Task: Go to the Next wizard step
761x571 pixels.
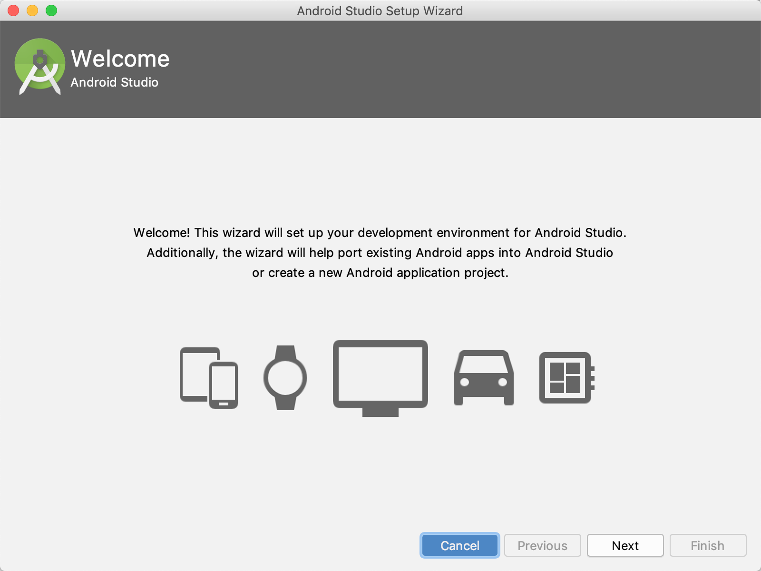Action: [625, 545]
